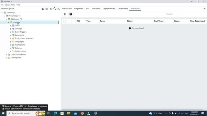Switch to the Dependents tab

(x=123, y=9)
